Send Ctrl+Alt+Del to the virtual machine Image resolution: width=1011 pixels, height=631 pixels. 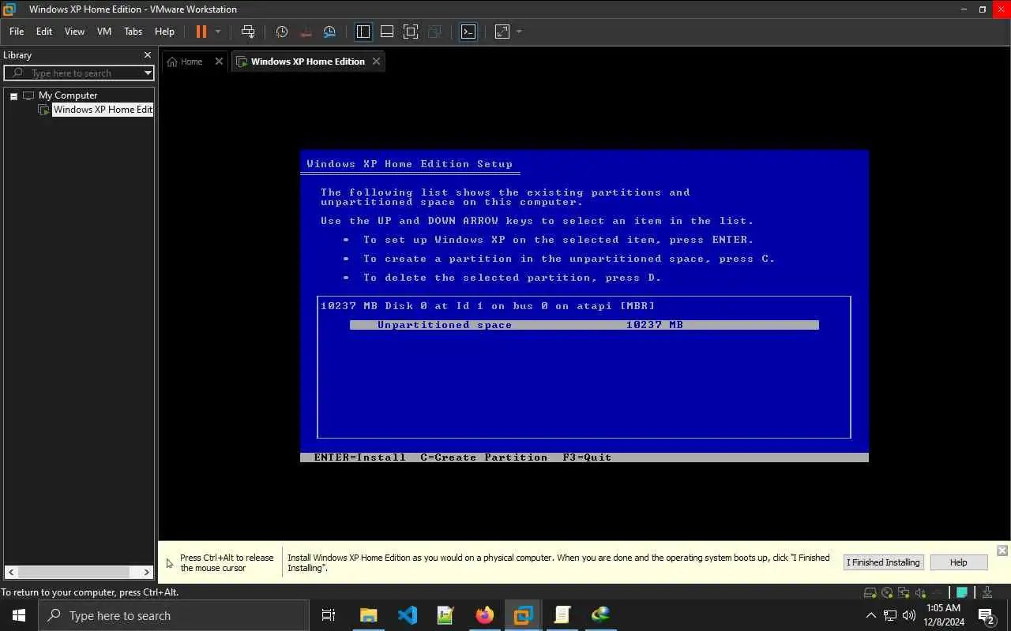248,32
